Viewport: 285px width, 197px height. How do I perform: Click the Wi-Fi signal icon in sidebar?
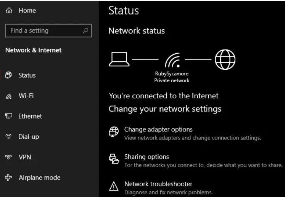coord(8,96)
